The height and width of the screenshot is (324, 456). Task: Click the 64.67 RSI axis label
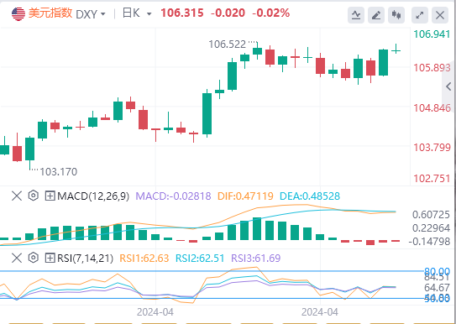click(437, 288)
